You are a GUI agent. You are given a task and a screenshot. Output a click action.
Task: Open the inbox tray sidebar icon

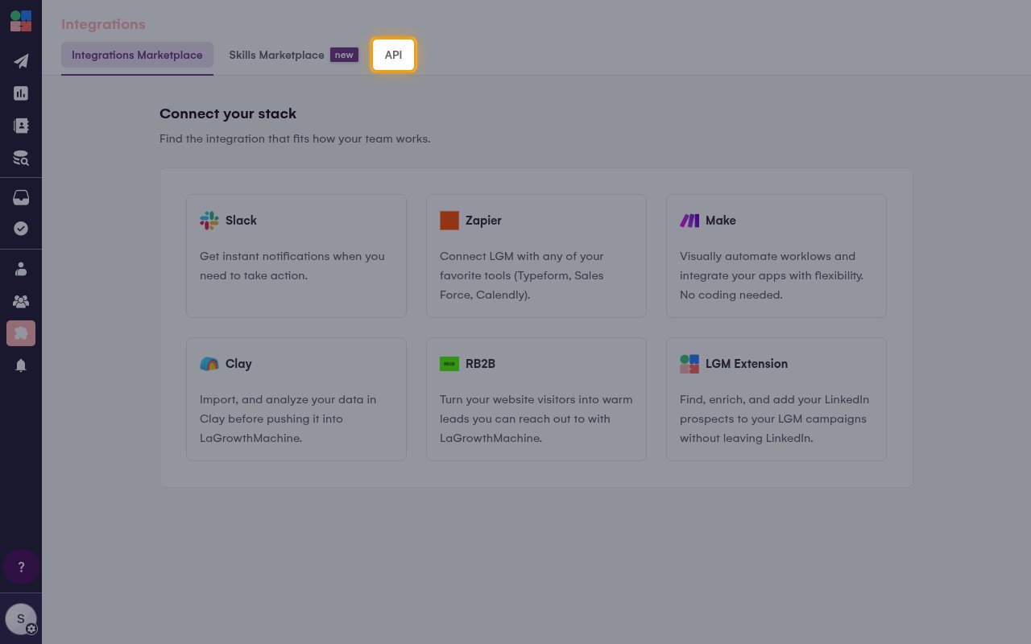[x=21, y=197]
